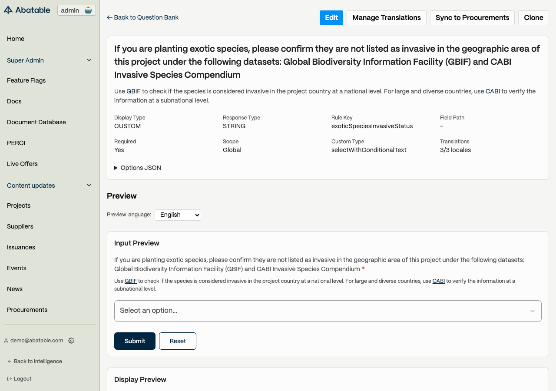556x391 pixels.
Task: Click the Abatable sailboat logo icon
Action: (x=8, y=10)
